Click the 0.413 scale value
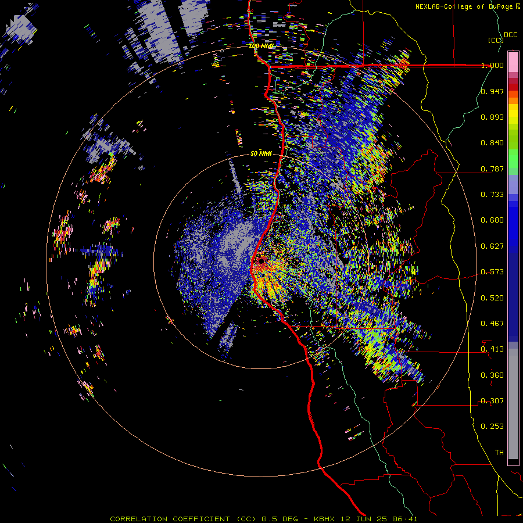Viewport: 523px width, 523px height. point(492,349)
